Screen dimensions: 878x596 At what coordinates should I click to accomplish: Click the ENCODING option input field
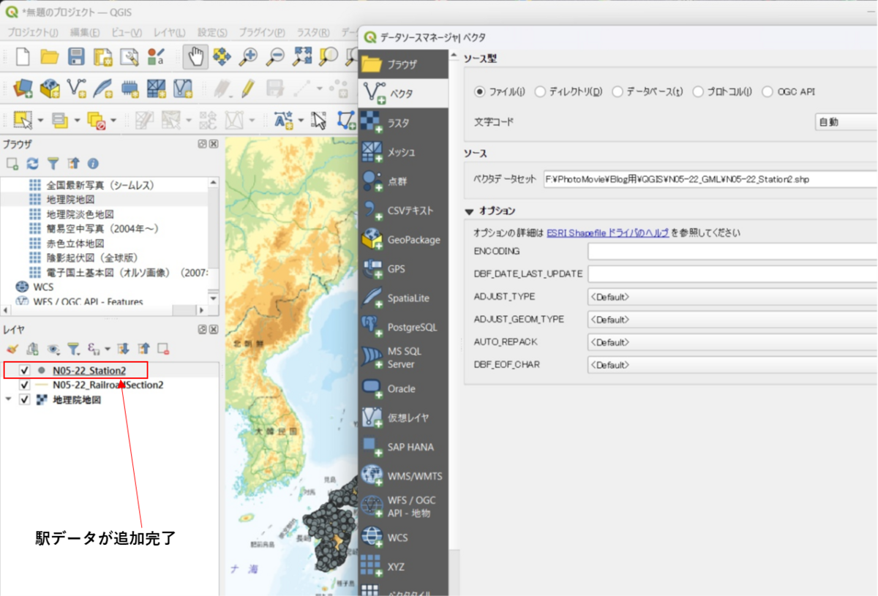click(732, 252)
